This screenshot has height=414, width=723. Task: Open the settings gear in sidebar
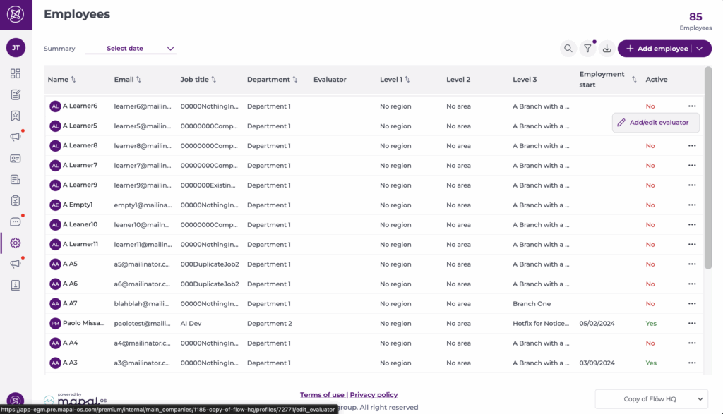(16, 243)
